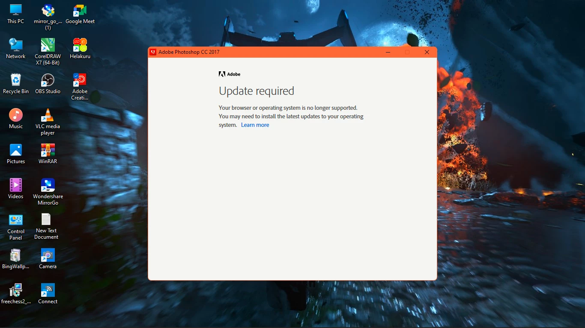This screenshot has height=328, width=585.
Task: Click the Learn more link
Action: pos(255,125)
